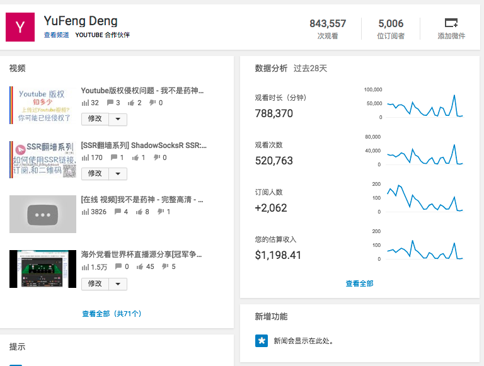Click views icon for Youtube版权侵权问题 video

click(85, 103)
